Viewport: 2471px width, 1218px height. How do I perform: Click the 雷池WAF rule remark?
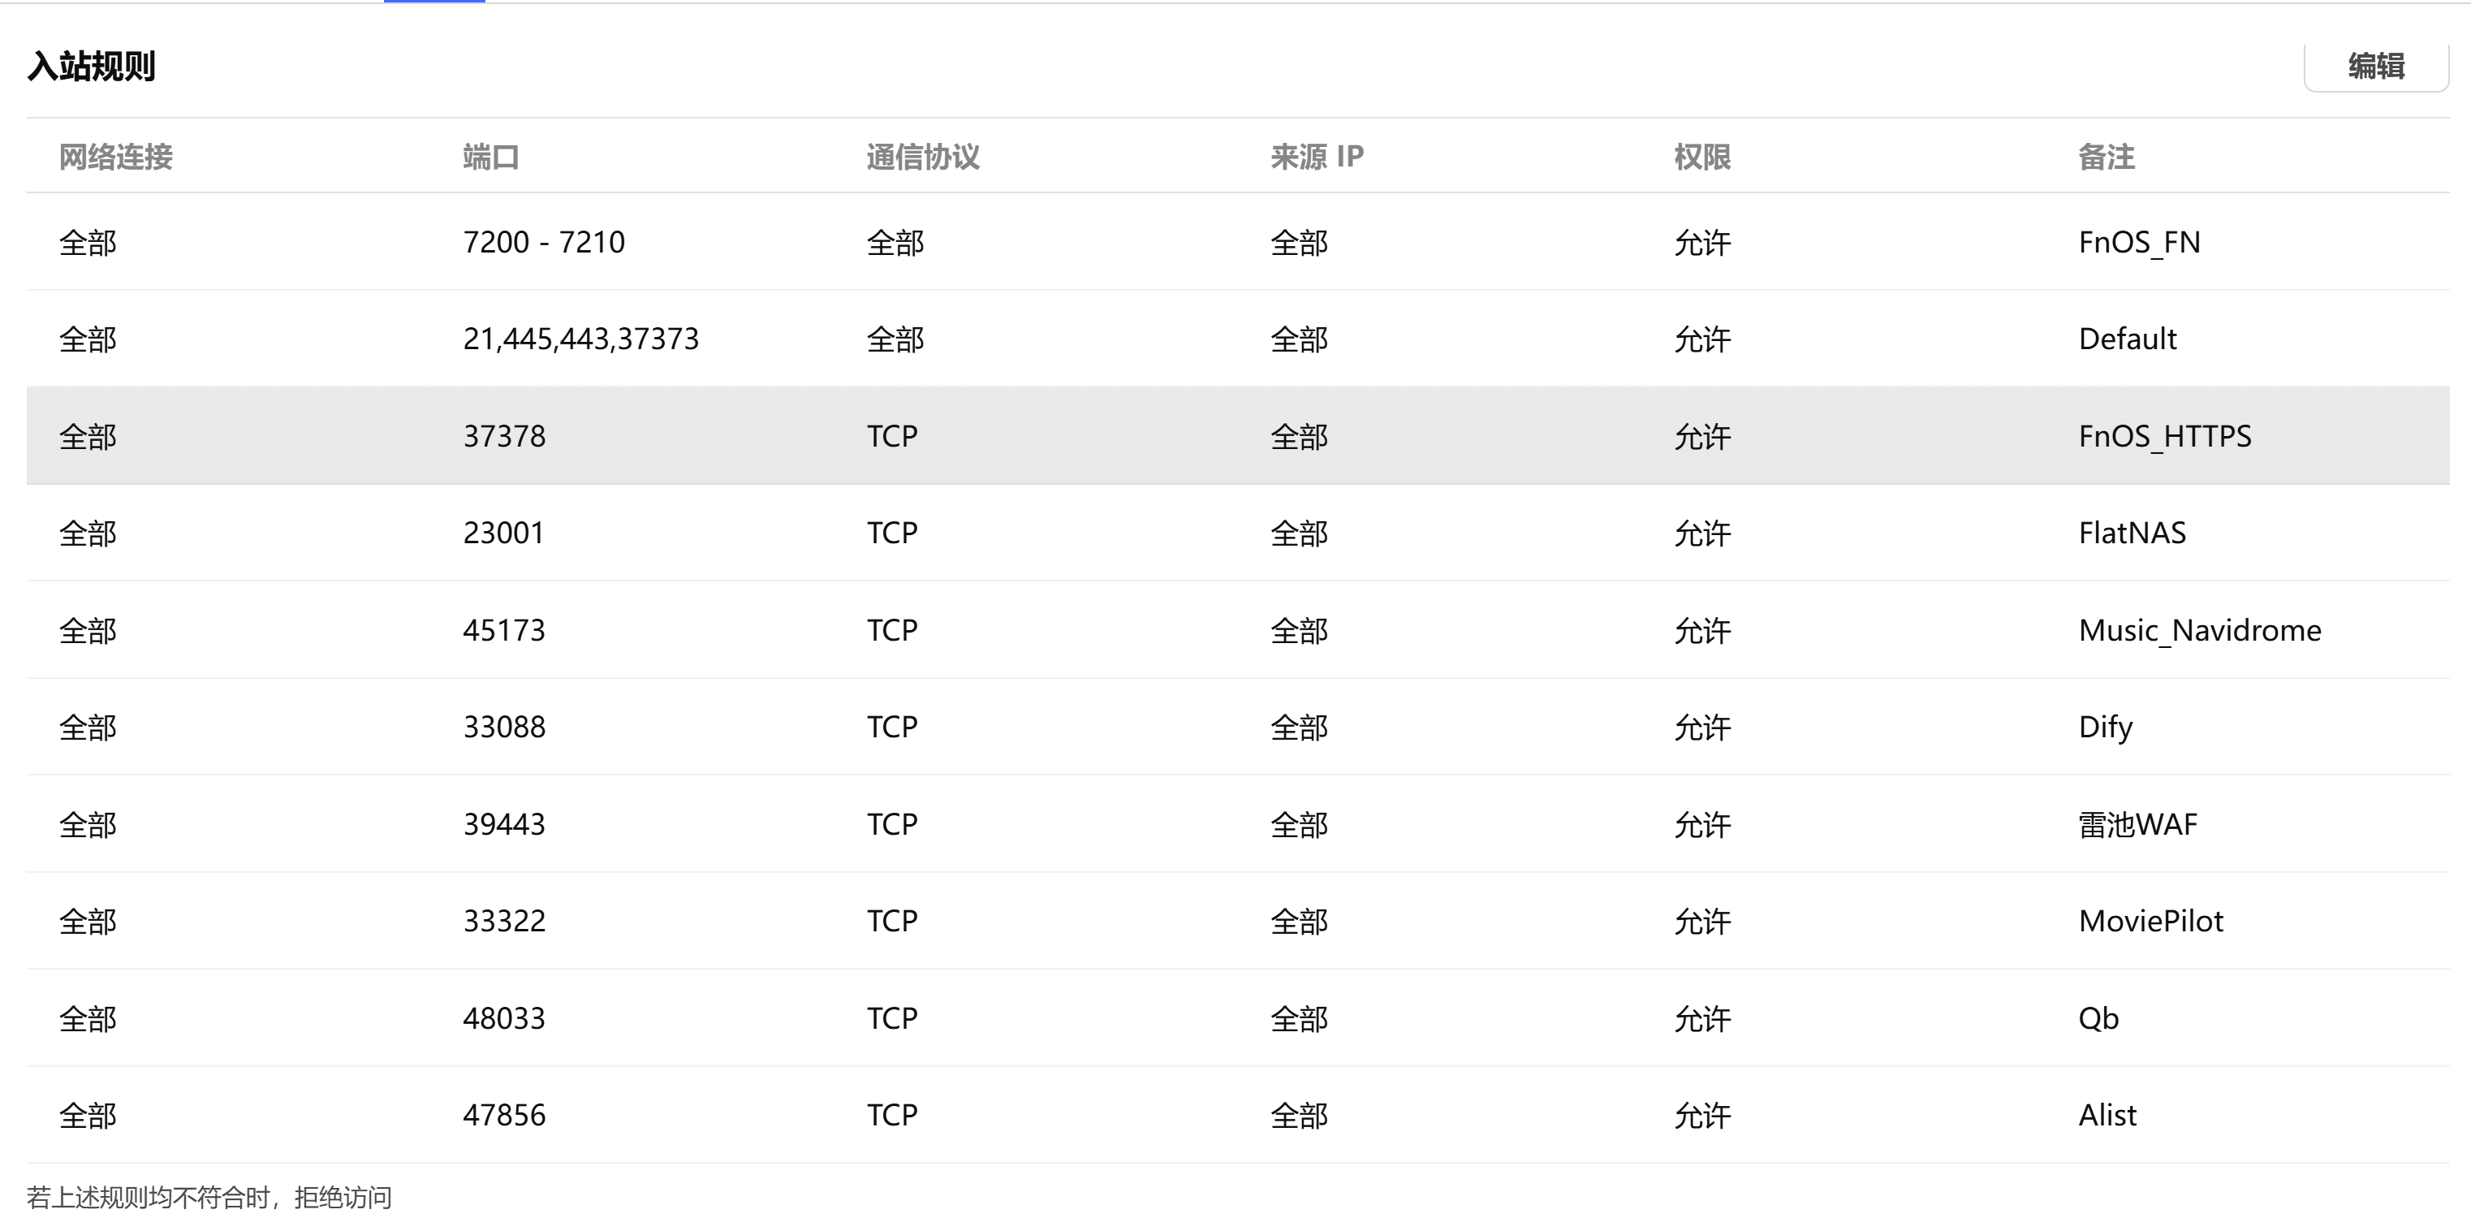tap(2137, 824)
